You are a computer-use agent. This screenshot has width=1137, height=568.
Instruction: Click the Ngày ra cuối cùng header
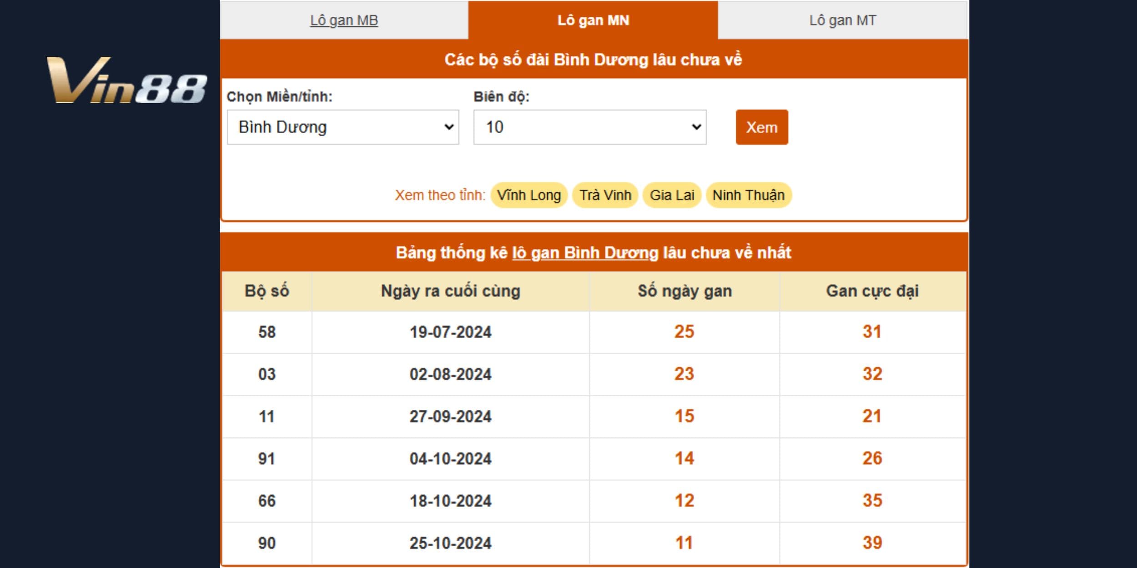click(x=451, y=291)
